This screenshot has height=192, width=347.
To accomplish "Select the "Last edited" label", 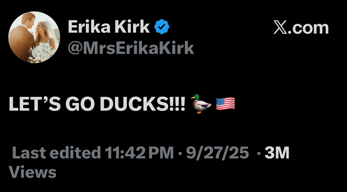I will pyautogui.click(x=55, y=153).
